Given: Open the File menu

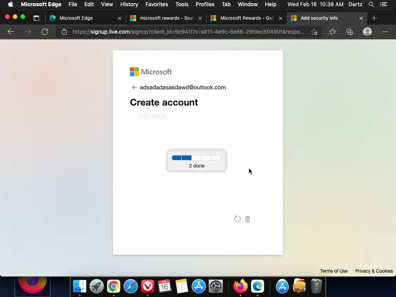Looking at the screenshot, I should pyautogui.click(x=73, y=4).
